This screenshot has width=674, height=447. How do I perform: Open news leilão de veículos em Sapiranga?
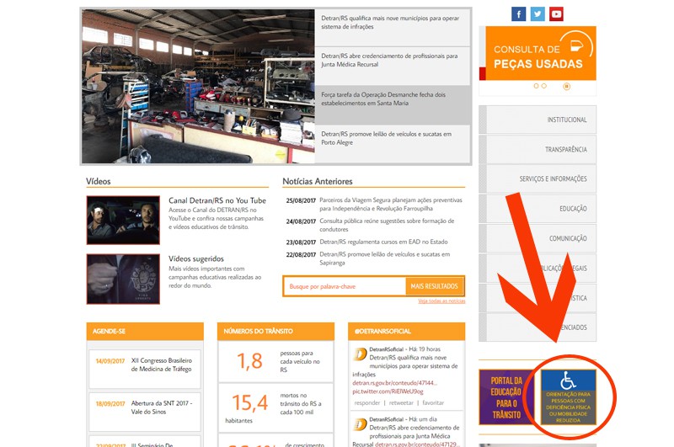coord(385,258)
